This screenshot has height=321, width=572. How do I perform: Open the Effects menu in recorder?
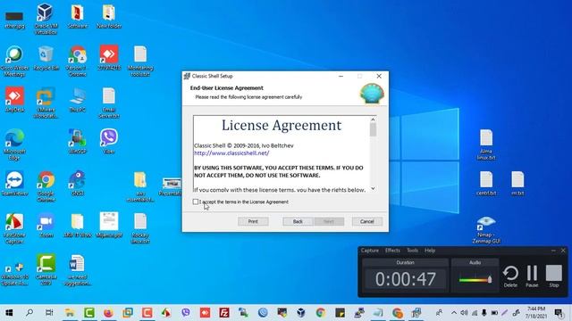pos(392,251)
